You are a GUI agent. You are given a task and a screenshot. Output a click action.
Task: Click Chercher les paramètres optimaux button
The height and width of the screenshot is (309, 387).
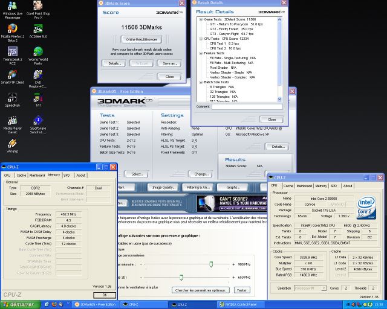pyautogui.click(x=200, y=290)
